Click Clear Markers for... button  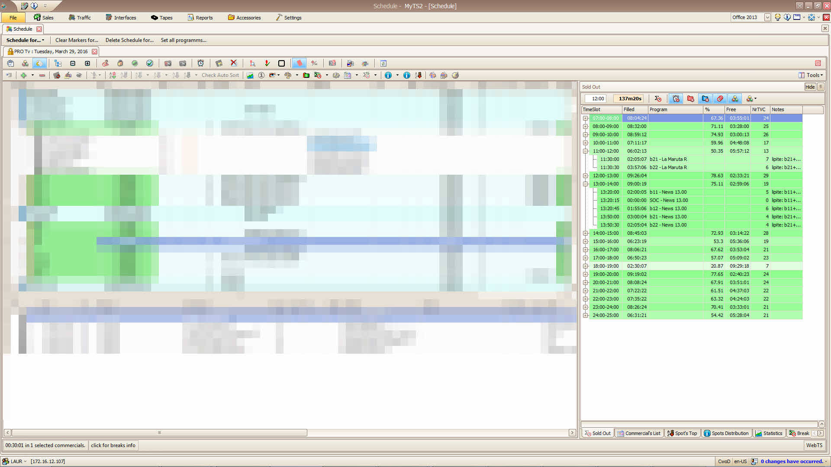(x=77, y=40)
